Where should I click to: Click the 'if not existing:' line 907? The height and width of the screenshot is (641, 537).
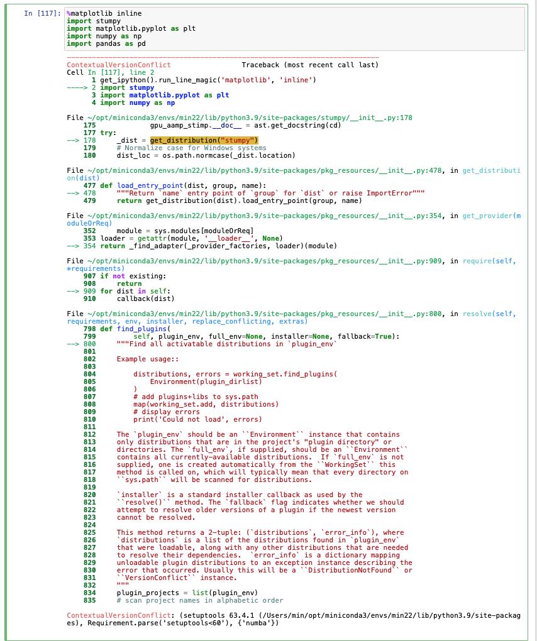133,277
